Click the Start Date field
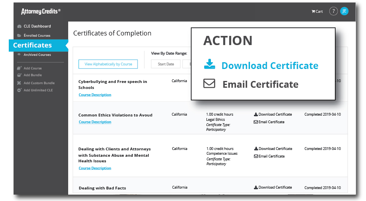The width and height of the screenshot is (366, 201). 166,64
